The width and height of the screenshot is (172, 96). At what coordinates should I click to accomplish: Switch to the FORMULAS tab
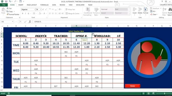tap(44, 5)
